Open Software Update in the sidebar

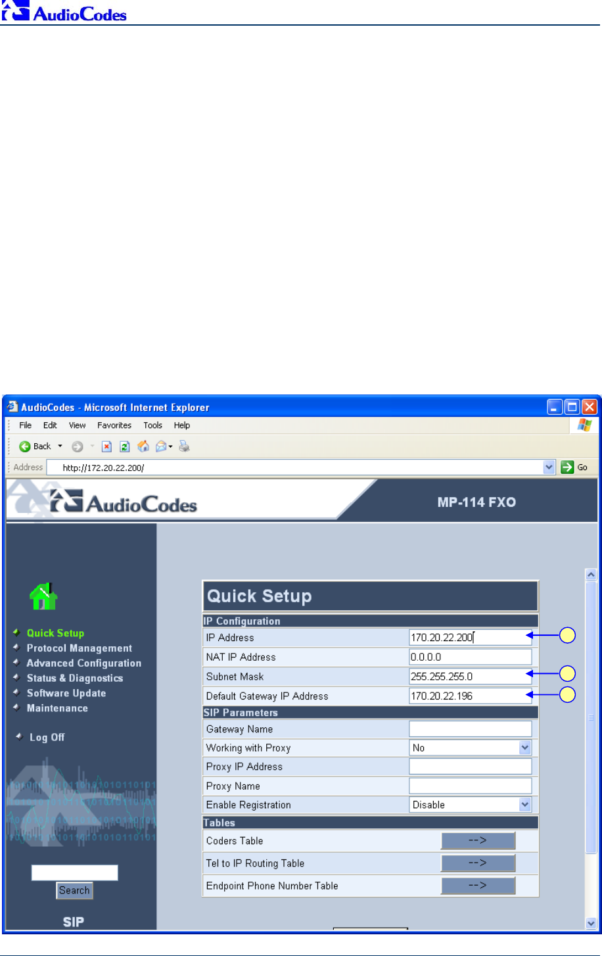pyautogui.click(x=66, y=694)
